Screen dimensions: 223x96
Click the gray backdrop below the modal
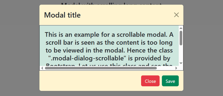pyautogui.click(x=111, y=93)
